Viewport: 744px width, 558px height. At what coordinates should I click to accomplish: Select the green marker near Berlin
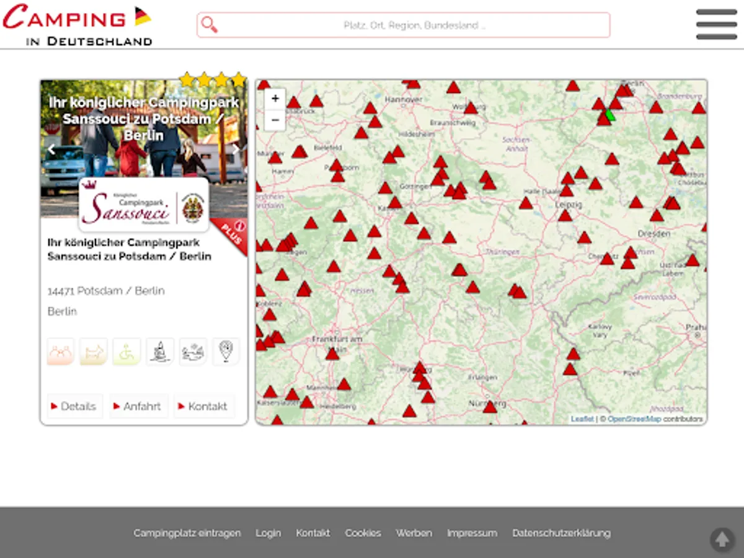pos(610,114)
